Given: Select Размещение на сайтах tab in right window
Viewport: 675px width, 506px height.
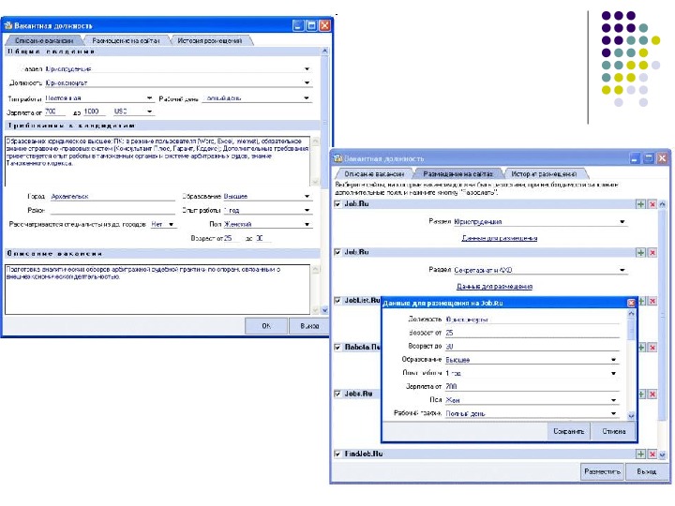Looking at the screenshot, I should pyautogui.click(x=457, y=174).
